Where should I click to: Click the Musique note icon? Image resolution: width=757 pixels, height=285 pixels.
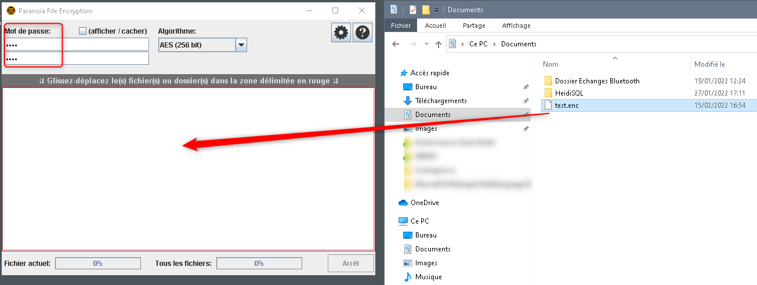pos(408,277)
